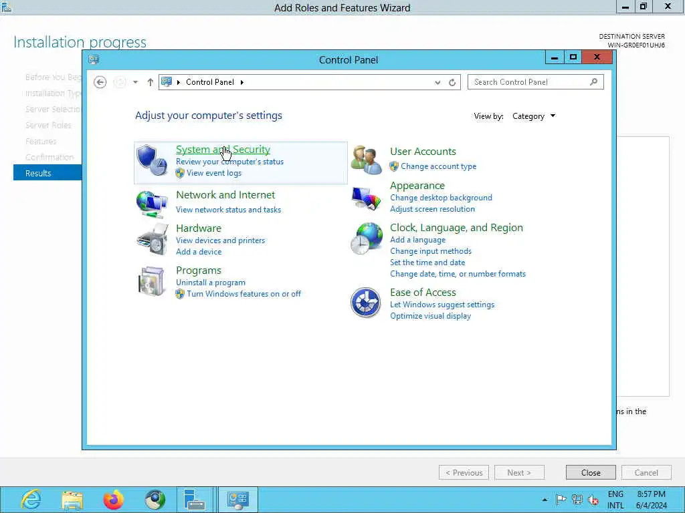685x513 pixels.
Task: Open Action Center flag in system tray
Action: click(x=561, y=500)
